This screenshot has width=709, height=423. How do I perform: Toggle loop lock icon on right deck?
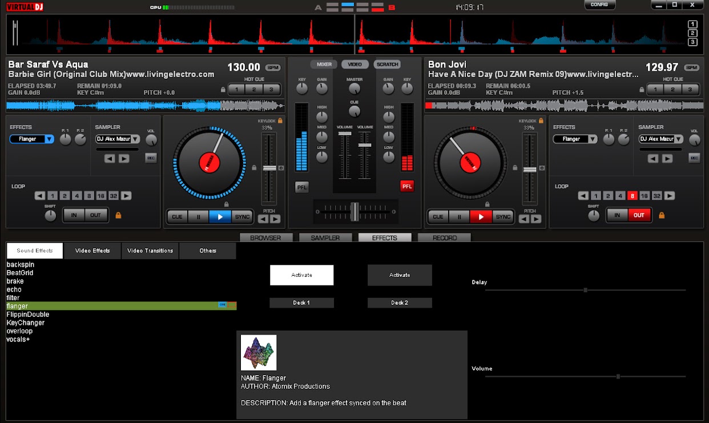tap(662, 215)
